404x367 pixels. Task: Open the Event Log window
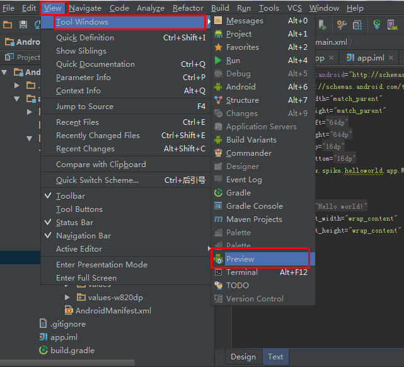click(263, 180)
